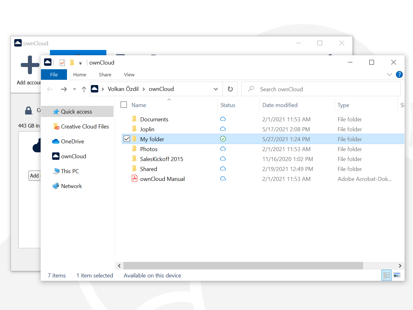This screenshot has width=413, height=310.
Task: Select the Documents folder icon
Action: (134, 119)
